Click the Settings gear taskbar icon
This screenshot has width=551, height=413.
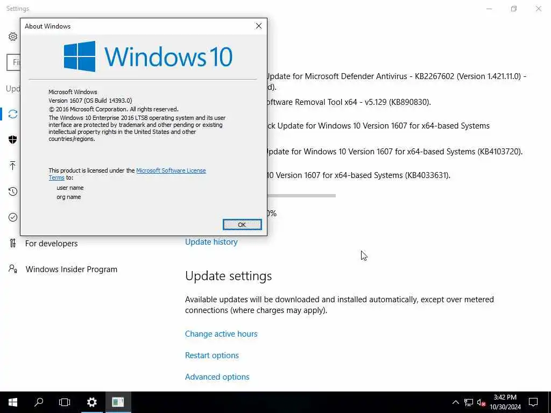[92, 402]
